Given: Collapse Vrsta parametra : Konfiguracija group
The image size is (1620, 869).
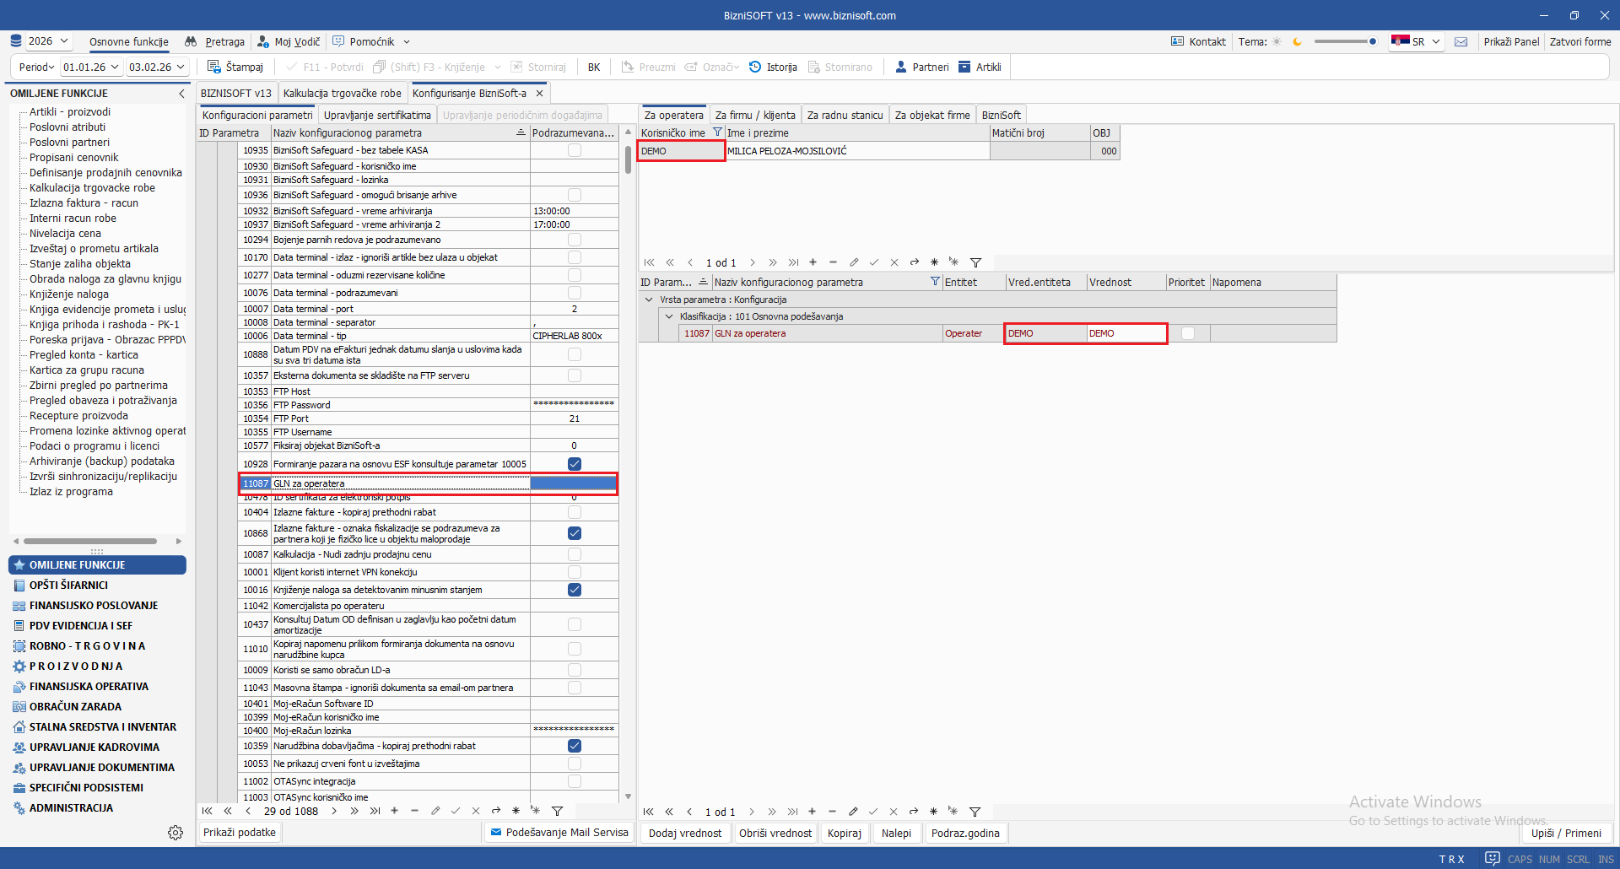Looking at the screenshot, I should pyautogui.click(x=649, y=300).
